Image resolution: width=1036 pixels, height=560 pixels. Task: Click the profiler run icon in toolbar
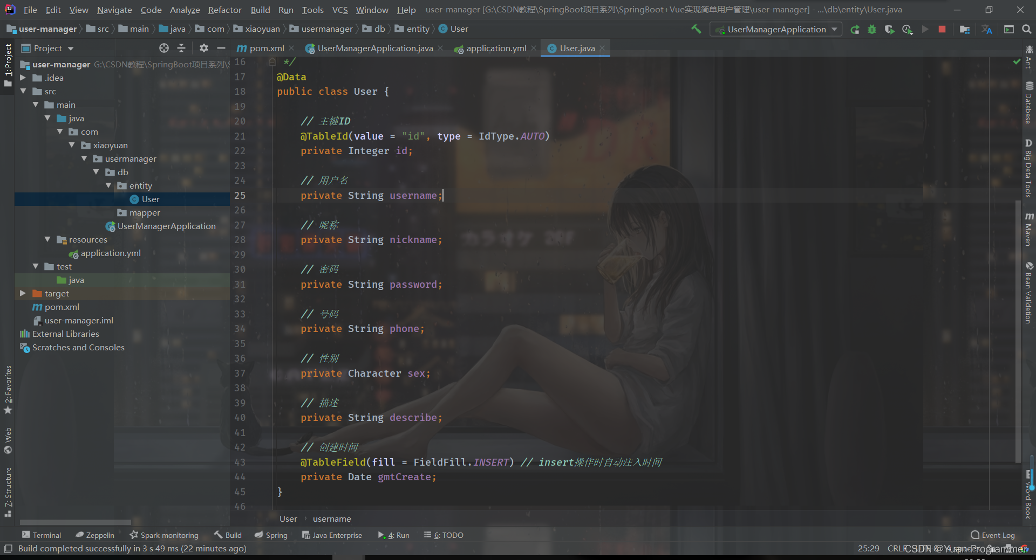[x=907, y=30]
